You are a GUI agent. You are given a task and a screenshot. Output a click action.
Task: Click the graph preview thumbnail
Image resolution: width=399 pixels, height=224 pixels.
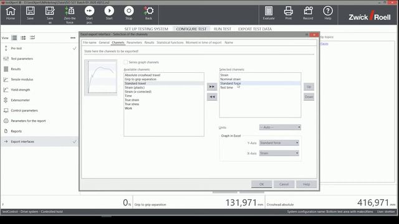[x=101, y=77]
